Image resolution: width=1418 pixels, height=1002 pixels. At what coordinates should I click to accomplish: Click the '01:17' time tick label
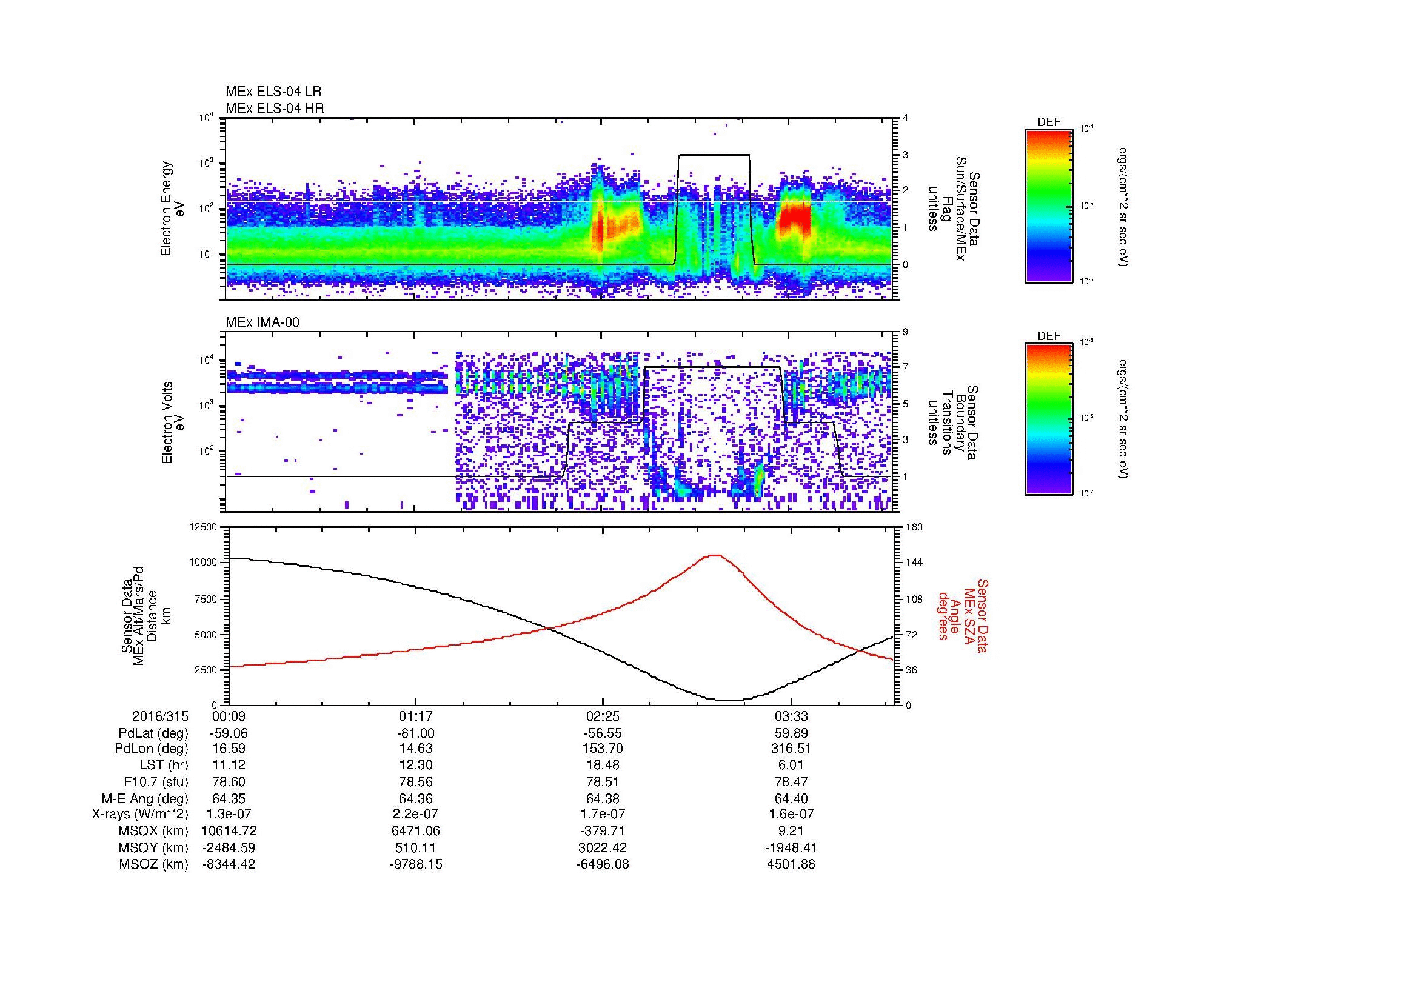pyautogui.click(x=416, y=716)
